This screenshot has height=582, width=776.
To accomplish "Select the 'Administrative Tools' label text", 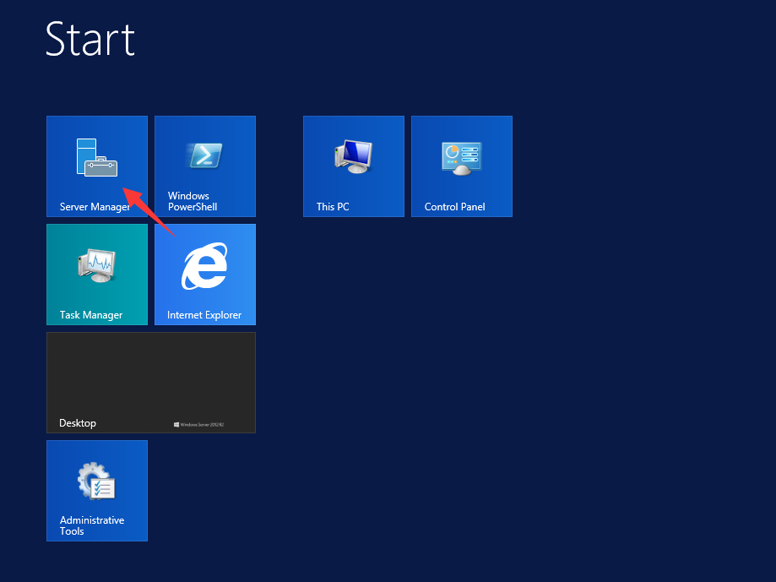I will click(x=91, y=525).
